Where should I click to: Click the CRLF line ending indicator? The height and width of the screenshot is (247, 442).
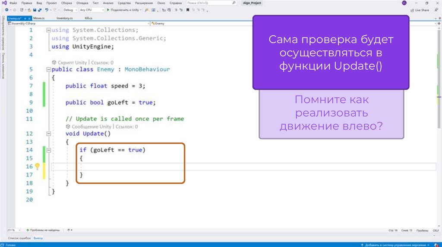pyautogui.click(x=436, y=230)
